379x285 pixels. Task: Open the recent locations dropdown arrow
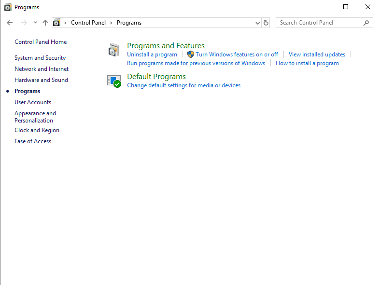pos(35,23)
